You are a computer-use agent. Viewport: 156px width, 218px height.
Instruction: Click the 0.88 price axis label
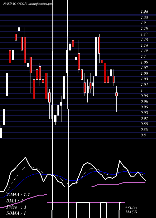(x=144, y=130)
